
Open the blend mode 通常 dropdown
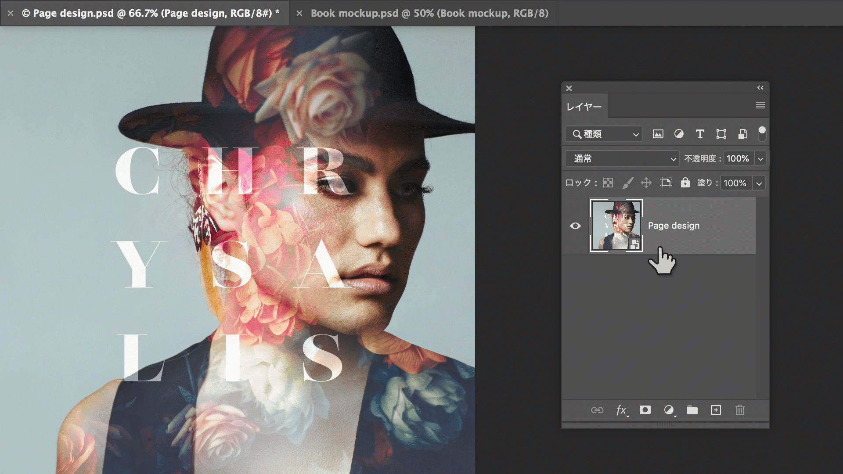click(x=622, y=159)
